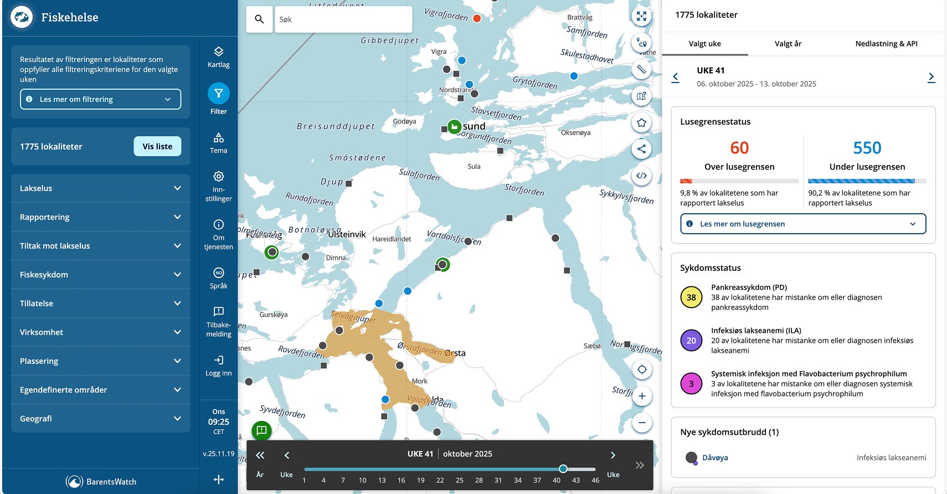The image size is (947, 494).
Task: Open the Dåvøya locality link
Action: 715,457
